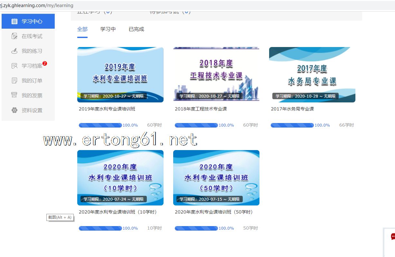Click the 学习中心 calendar icon in sidebar
Screen dimensions: 395x257
pyautogui.click(x=14, y=21)
